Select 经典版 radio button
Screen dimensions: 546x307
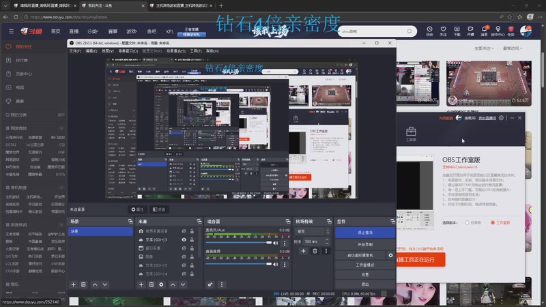(x=468, y=223)
